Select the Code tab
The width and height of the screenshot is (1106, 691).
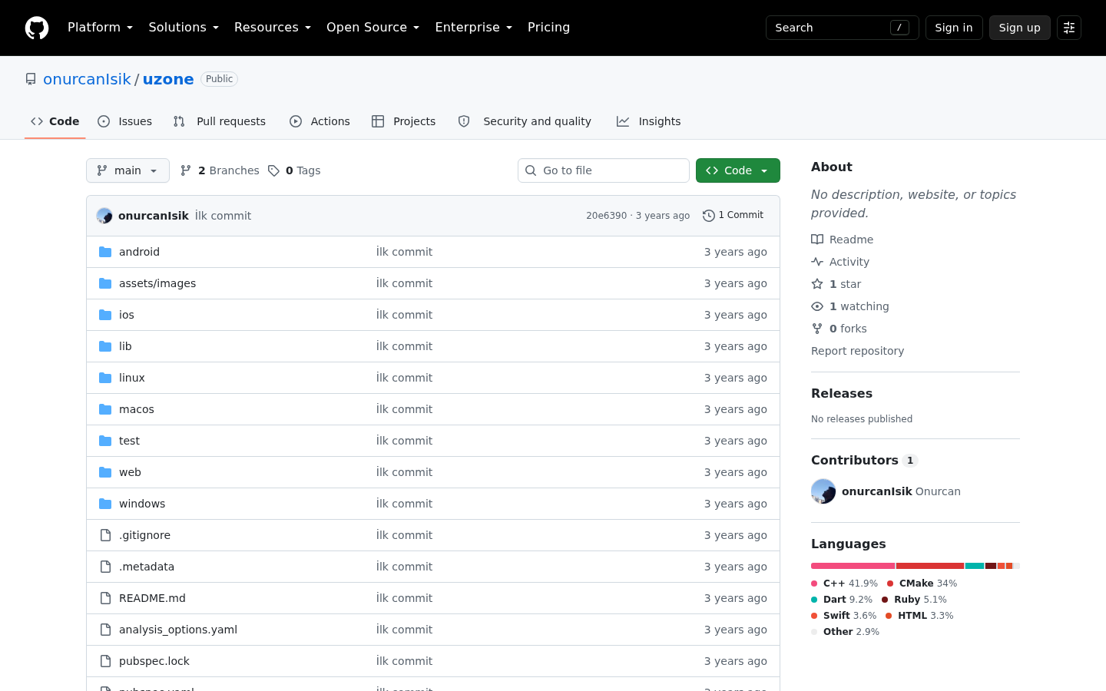pyautogui.click(x=55, y=121)
